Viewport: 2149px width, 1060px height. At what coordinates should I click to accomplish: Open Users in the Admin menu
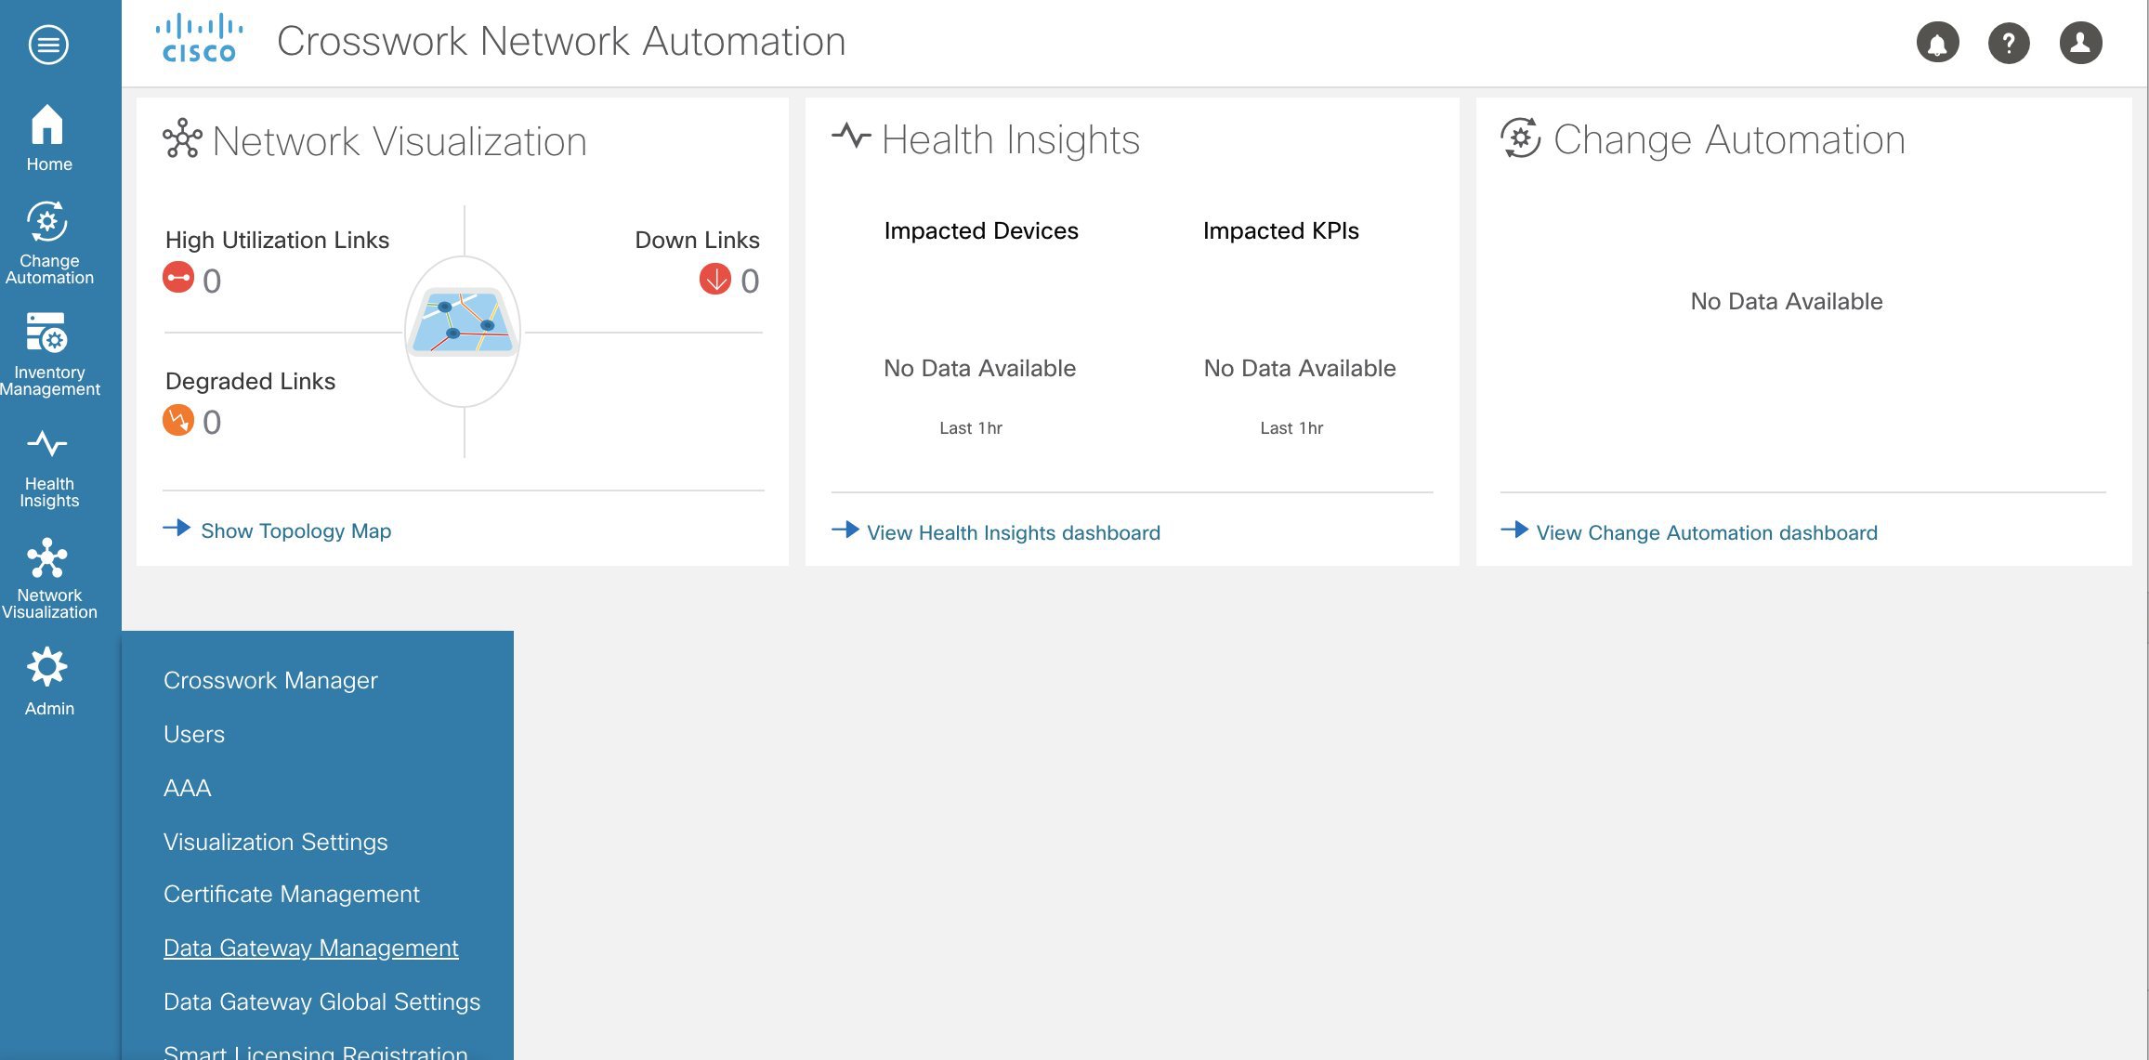click(193, 734)
